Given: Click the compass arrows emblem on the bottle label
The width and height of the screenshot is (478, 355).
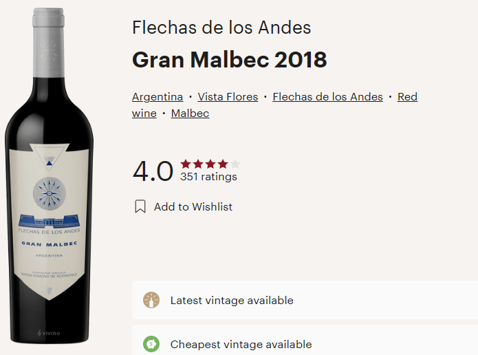Looking at the screenshot, I should coord(50,193).
